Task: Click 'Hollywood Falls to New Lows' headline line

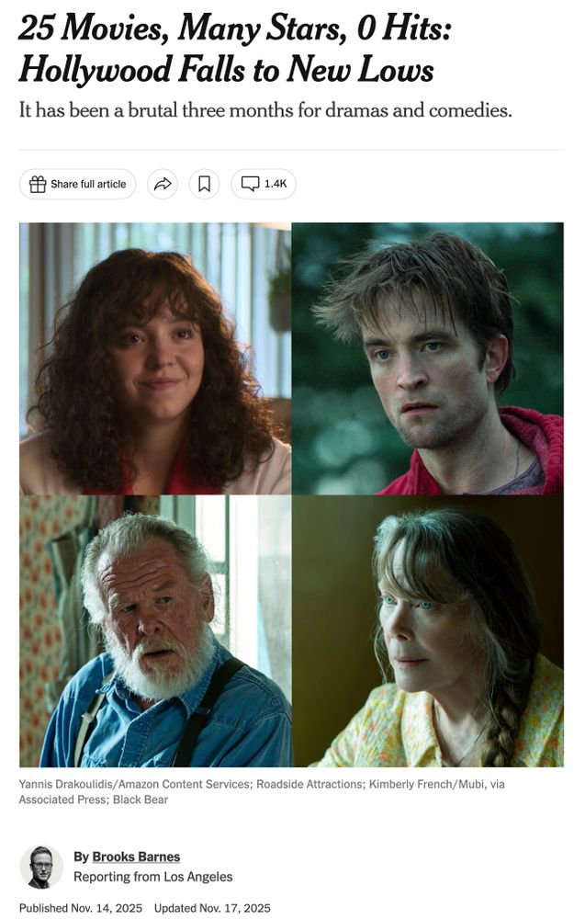Action: [x=226, y=69]
